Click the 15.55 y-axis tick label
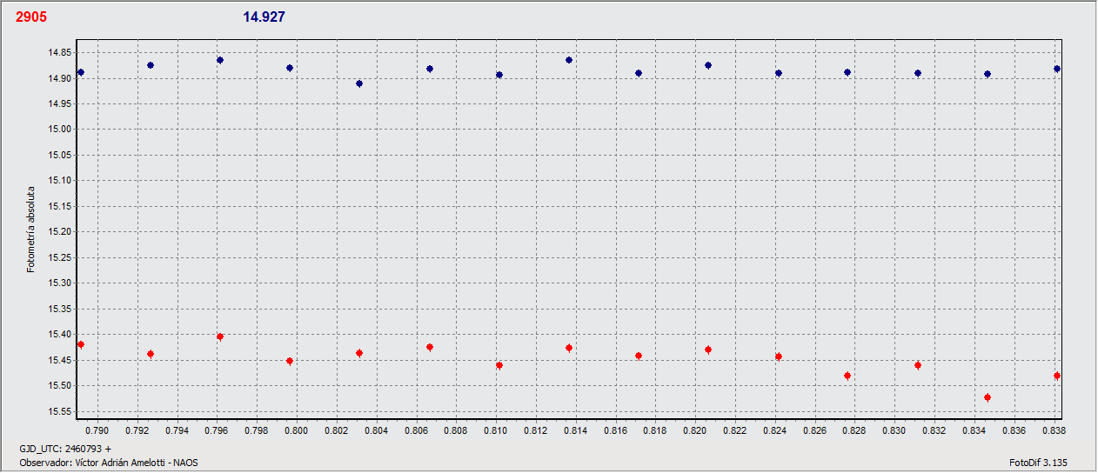The height and width of the screenshot is (473, 1098). click(60, 411)
